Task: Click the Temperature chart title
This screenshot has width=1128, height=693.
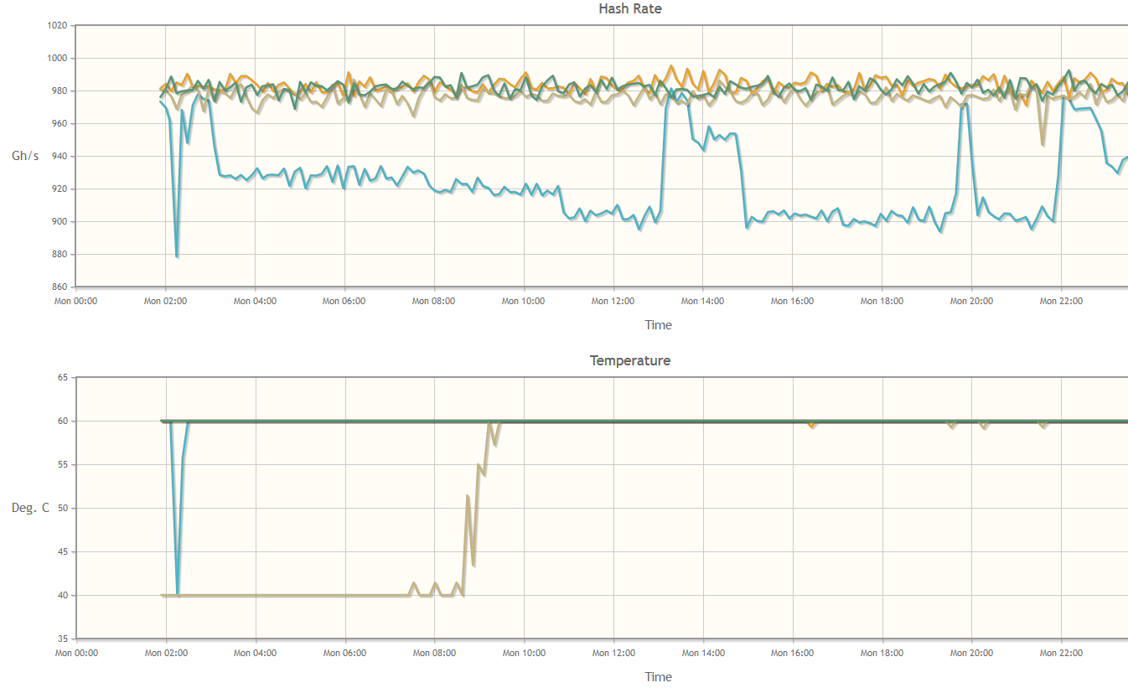Action: (630, 360)
